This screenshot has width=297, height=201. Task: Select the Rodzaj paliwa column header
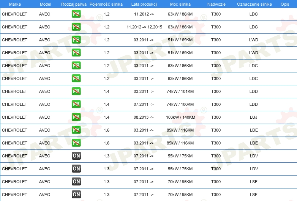coord(74,4)
